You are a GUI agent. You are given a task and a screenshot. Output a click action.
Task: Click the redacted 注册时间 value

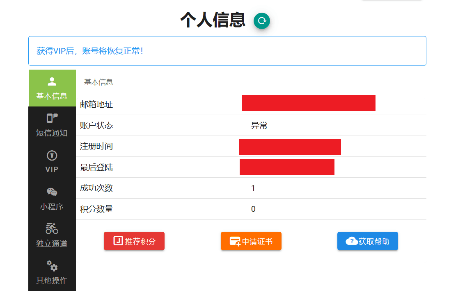(290, 147)
